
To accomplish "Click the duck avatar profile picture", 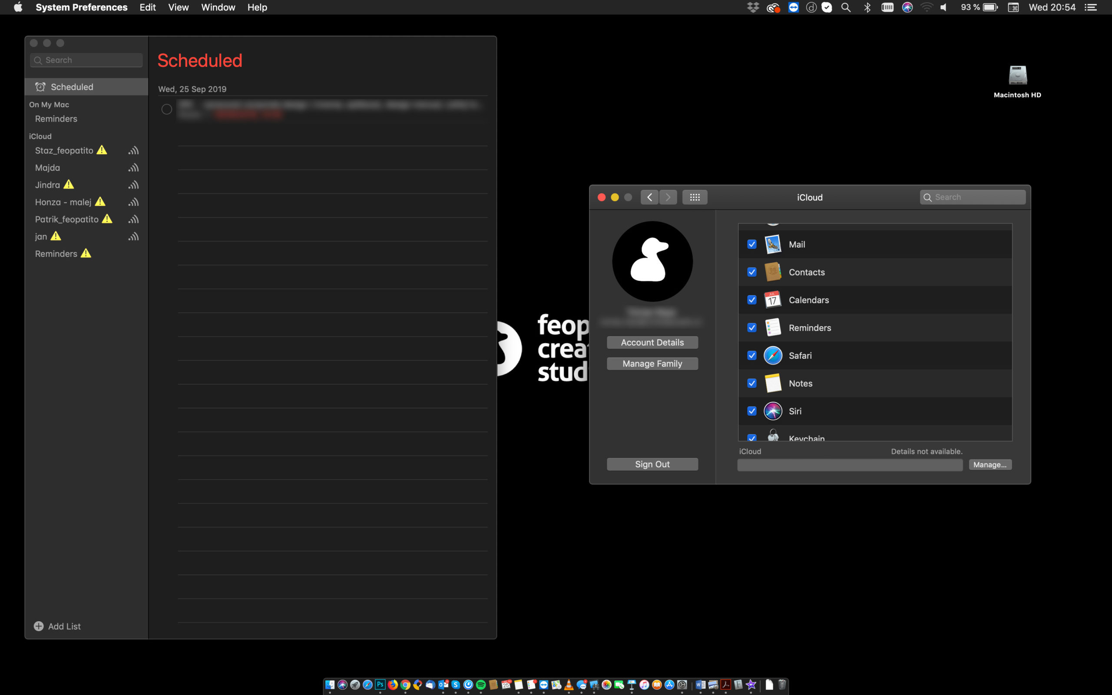I will pos(652,261).
